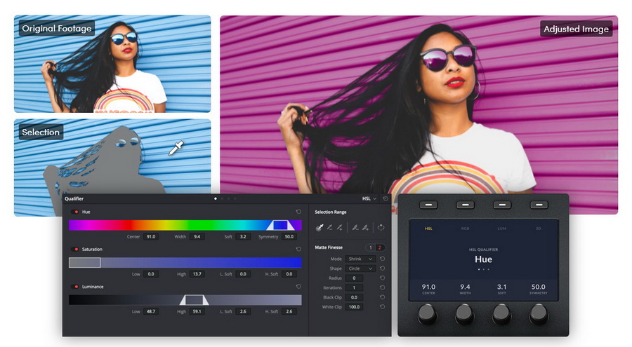Screen dimensions: 632x347
Task: Click the knob below the CENTER value
Action: tap(427, 313)
